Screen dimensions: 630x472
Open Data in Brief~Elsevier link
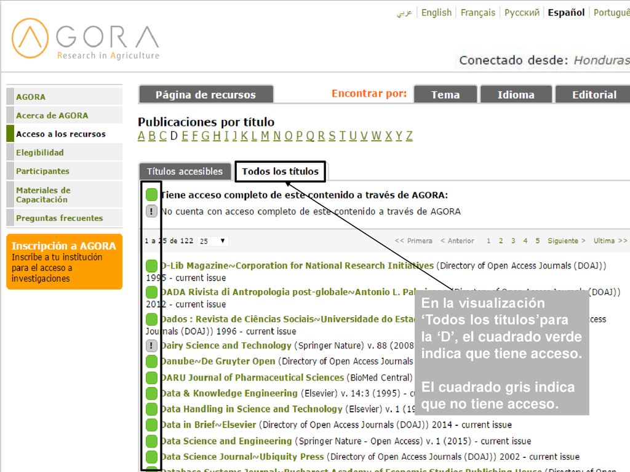point(208,425)
